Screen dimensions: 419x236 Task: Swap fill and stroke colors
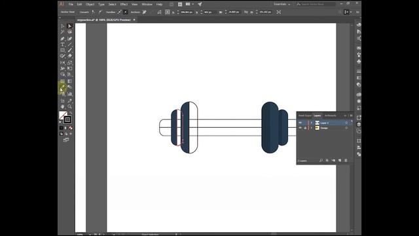71,113
